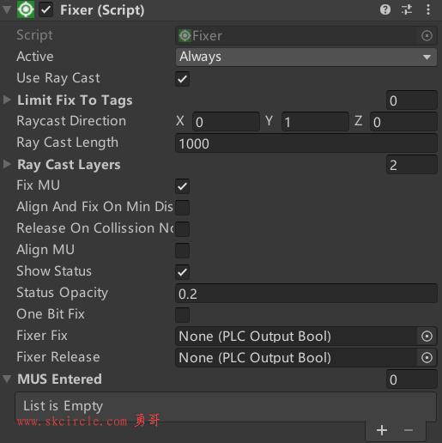Click the Status Opacity value field
Image resolution: width=442 pixels, height=443 pixels.
(306, 294)
